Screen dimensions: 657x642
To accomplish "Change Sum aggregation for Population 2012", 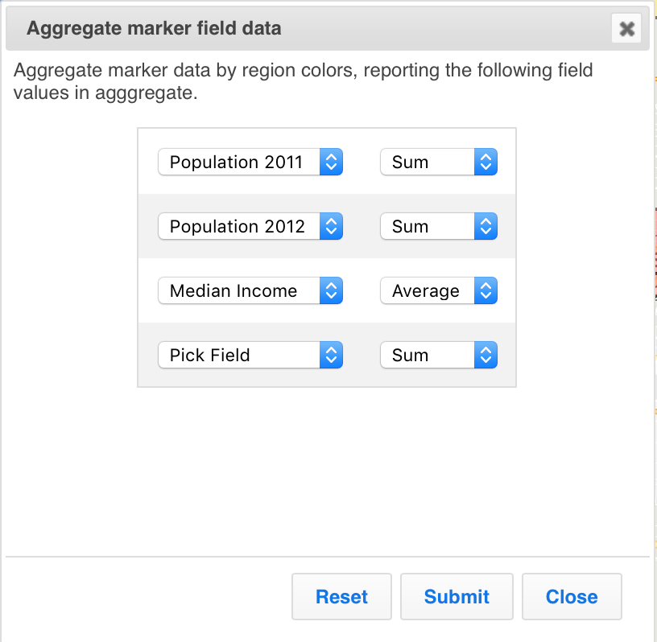I will coord(428,226).
